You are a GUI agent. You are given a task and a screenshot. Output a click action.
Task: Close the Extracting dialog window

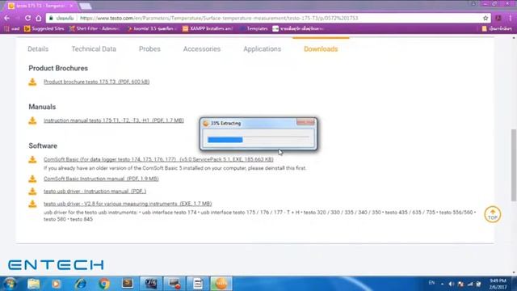pos(305,122)
